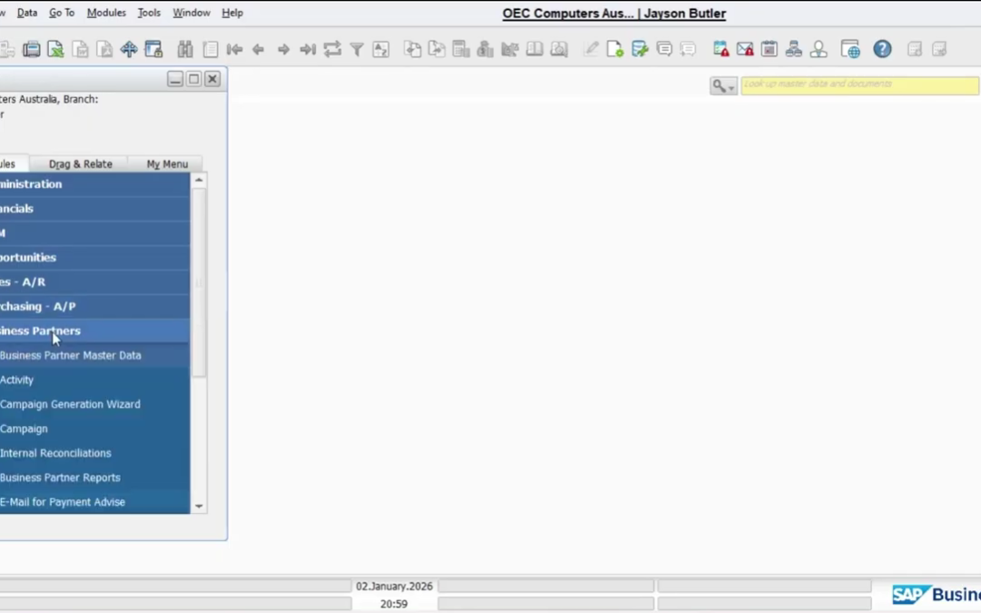Open the Tools menu
The height and width of the screenshot is (613, 981).
(149, 13)
